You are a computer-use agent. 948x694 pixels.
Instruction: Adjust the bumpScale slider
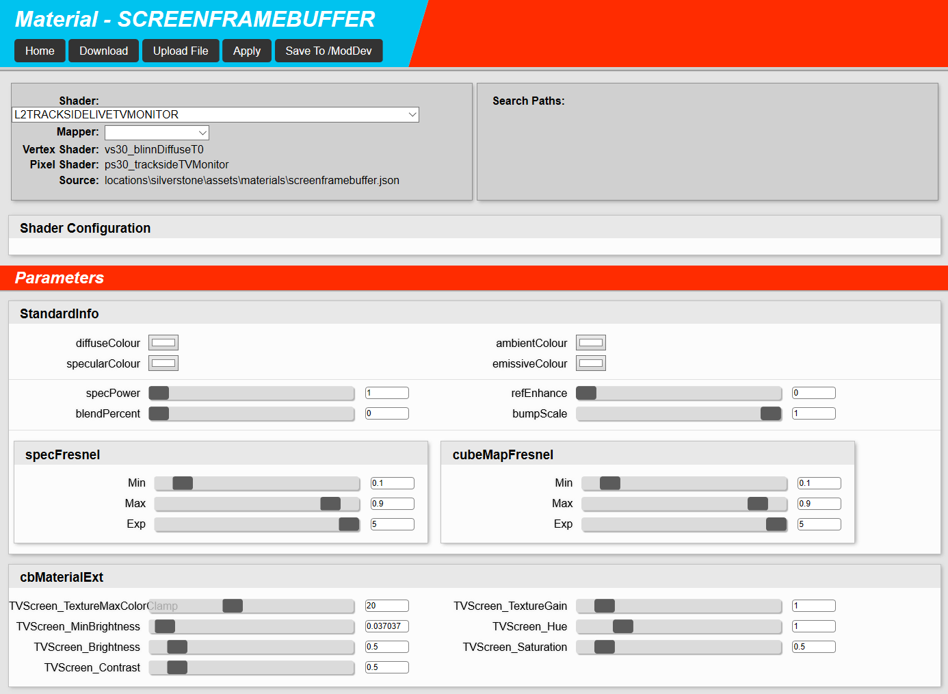click(679, 413)
